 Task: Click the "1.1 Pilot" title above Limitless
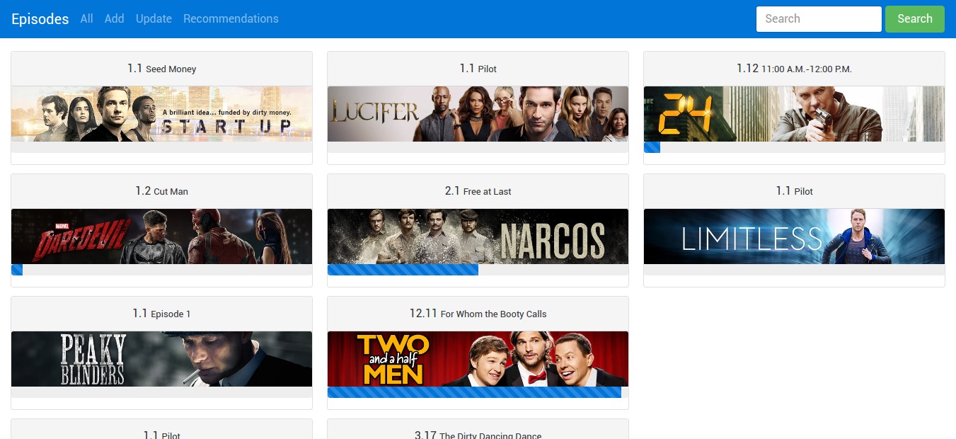click(794, 191)
